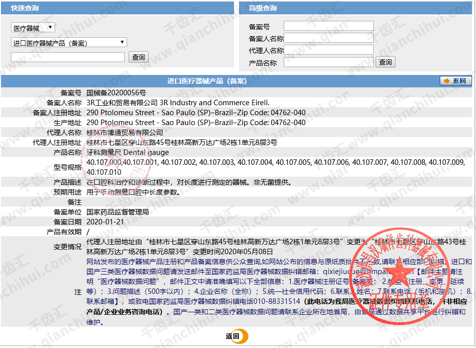This screenshot has width=476, height=348.
Task: Focus the 产品名称 input field
Action: 328,62
